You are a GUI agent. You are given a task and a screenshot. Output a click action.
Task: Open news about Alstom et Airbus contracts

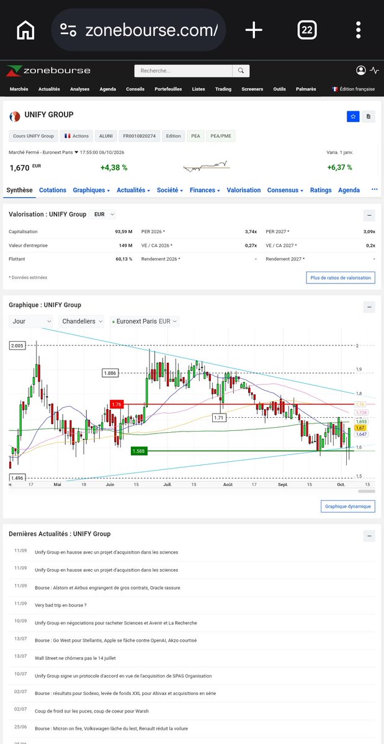107,587
